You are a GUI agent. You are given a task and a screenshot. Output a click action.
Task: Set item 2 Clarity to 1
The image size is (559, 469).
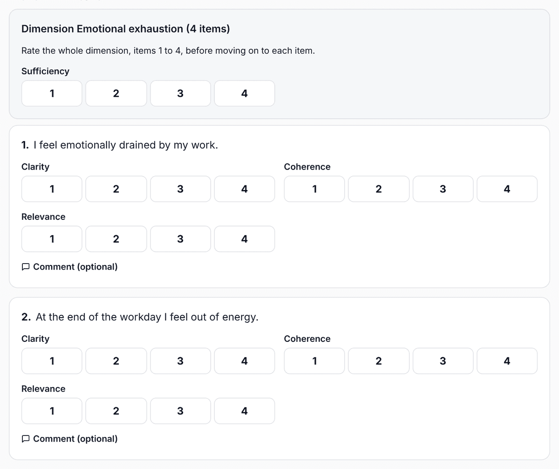pyautogui.click(x=52, y=361)
